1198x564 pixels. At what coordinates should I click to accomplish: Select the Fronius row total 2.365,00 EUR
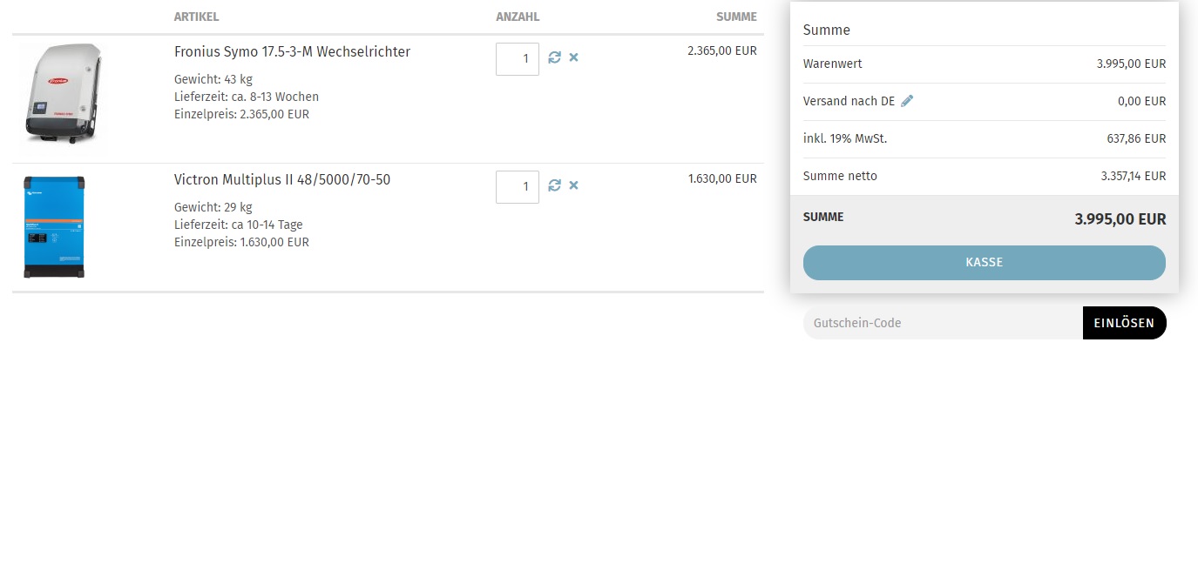coord(722,50)
